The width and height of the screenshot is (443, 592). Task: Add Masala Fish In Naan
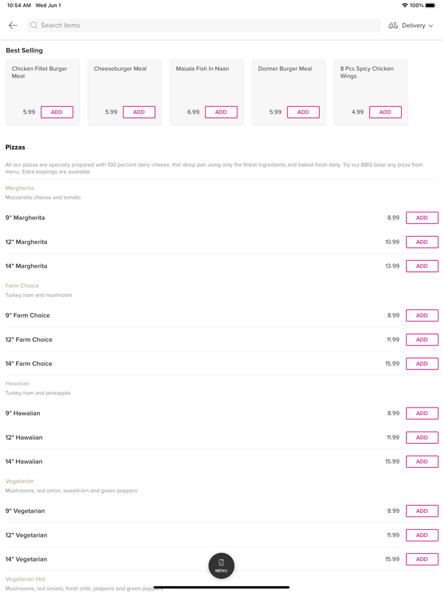point(221,112)
